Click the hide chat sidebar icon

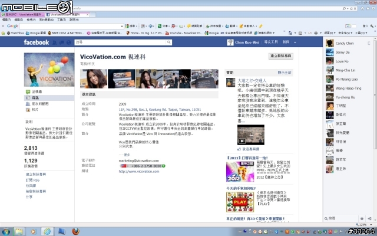tap(369, 219)
